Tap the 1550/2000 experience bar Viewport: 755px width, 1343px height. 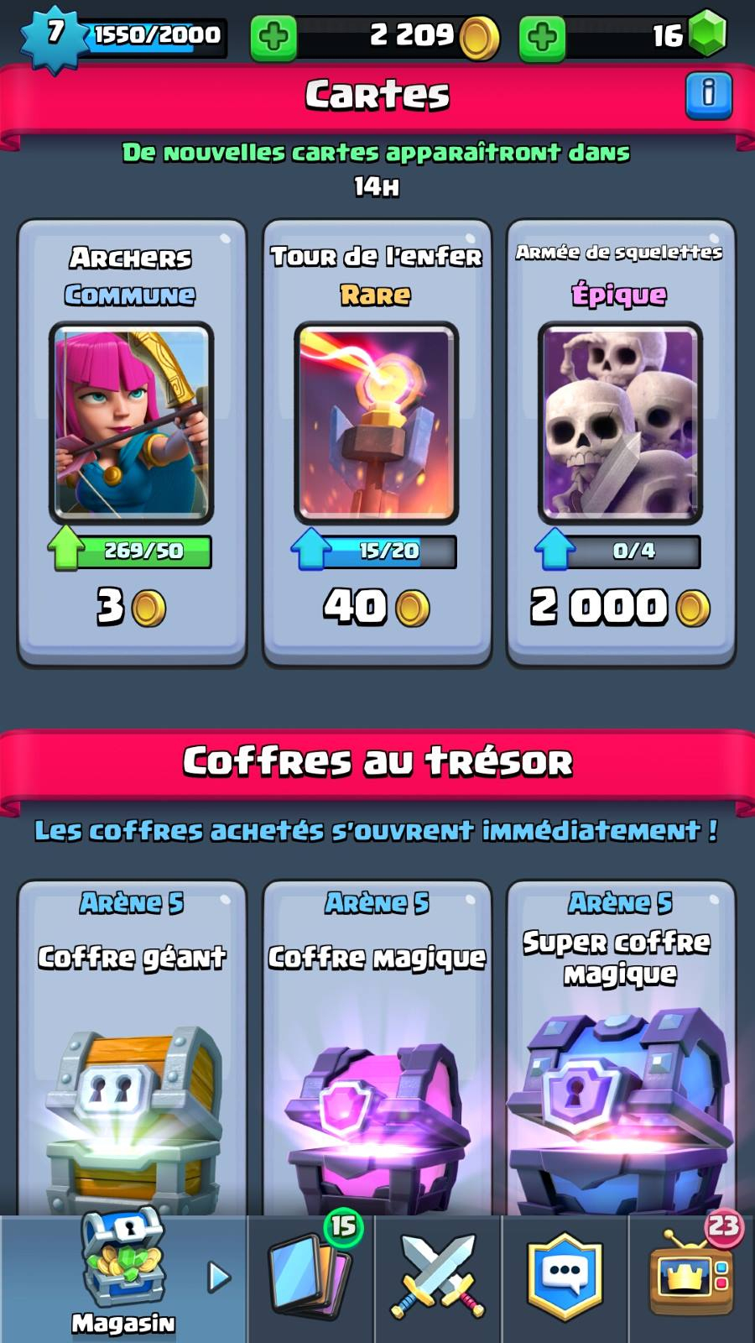coord(156,36)
